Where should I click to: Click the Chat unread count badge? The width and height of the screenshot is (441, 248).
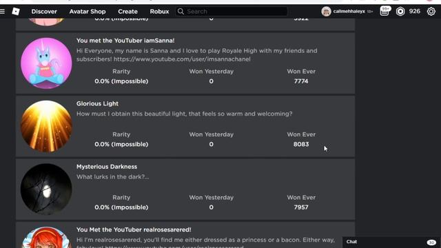coord(431,242)
